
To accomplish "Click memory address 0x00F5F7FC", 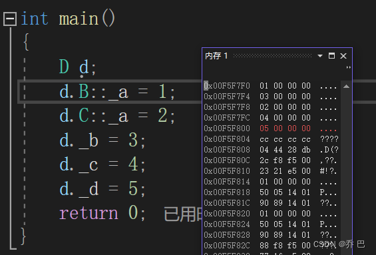I will [x=227, y=118].
